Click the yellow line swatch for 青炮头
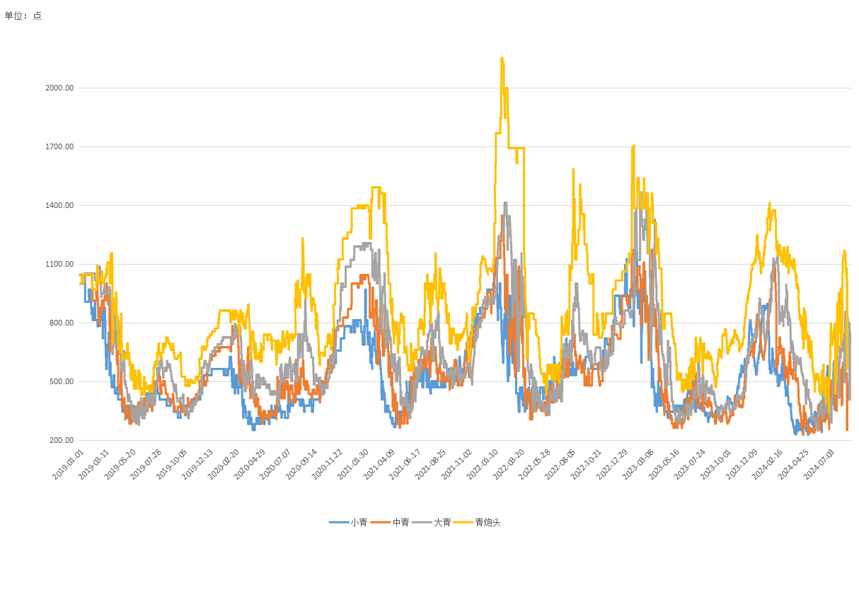Image resolution: width=859 pixels, height=595 pixels. [x=463, y=523]
